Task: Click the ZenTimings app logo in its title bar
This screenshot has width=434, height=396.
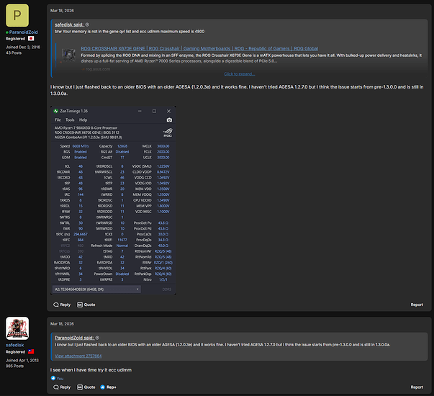Action: (x=55, y=111)
